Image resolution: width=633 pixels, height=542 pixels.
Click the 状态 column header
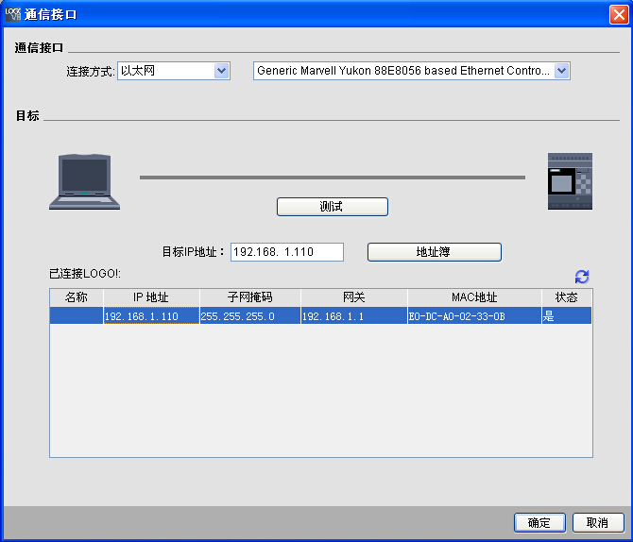click(x=566, y=297)
